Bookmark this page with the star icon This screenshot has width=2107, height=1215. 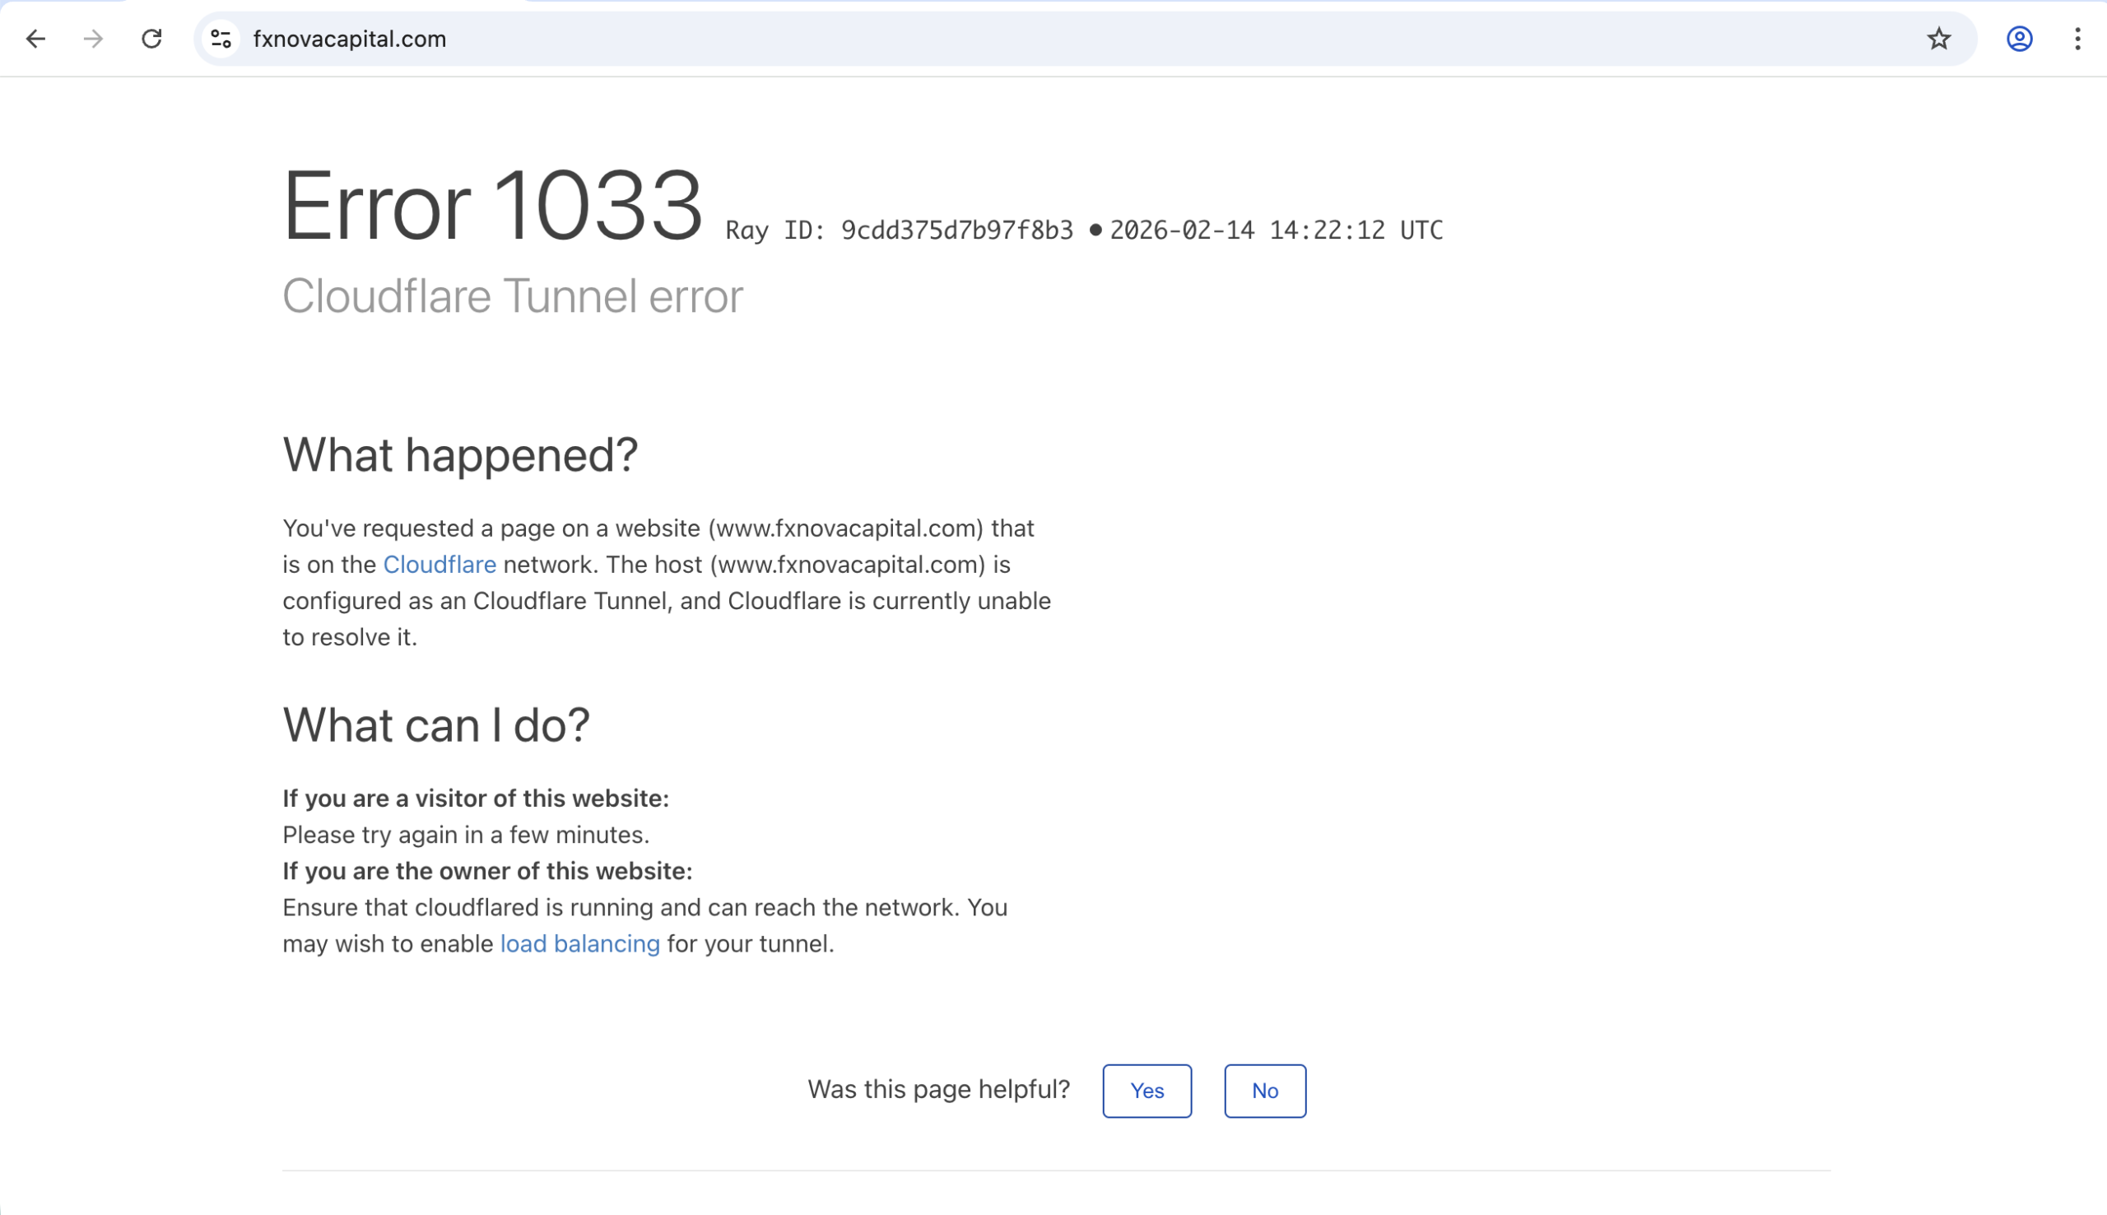[x=1937, y=39]
